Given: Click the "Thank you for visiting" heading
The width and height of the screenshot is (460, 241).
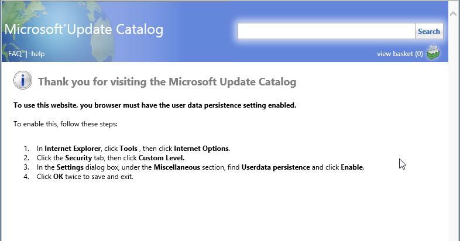Looking at the screenshot, I should pos(167,81).
